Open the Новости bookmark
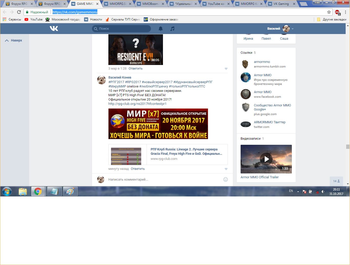This screenshot has height=265, width=350. click(93, 19)
